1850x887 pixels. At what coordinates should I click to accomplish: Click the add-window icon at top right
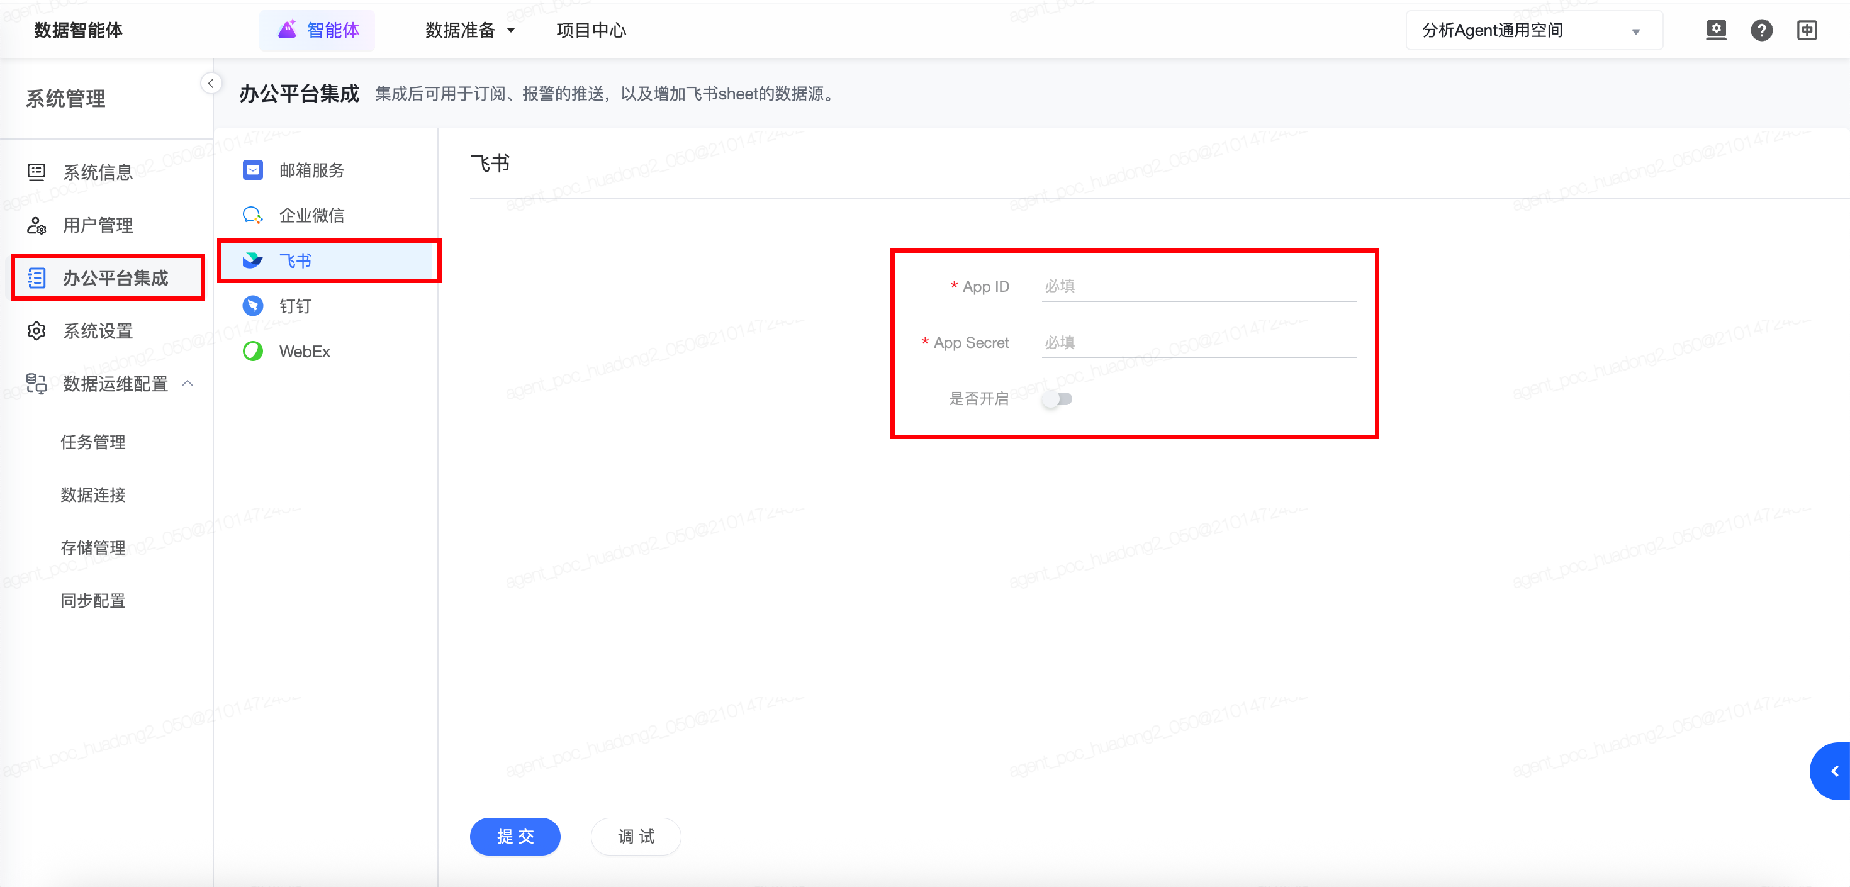pos(1806,30)
